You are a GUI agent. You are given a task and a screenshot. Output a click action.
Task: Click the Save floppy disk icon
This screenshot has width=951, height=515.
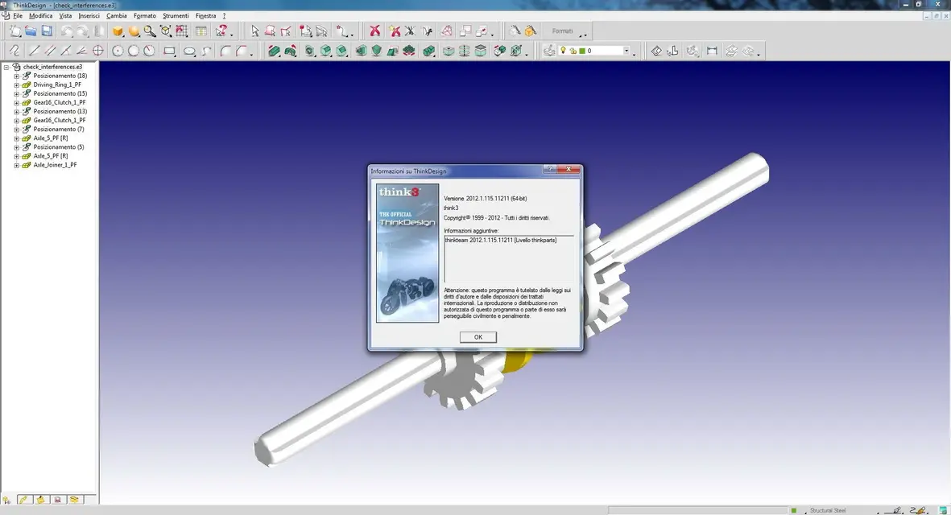(47, 31)
